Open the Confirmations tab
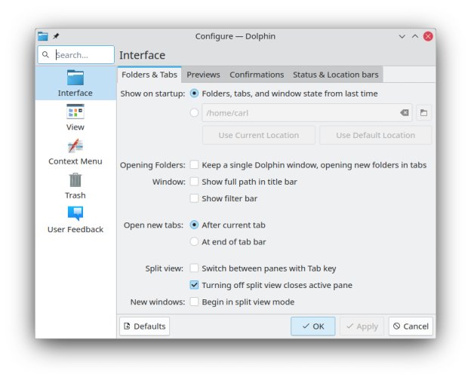This screenshot has height=380, width=471. 257,75
